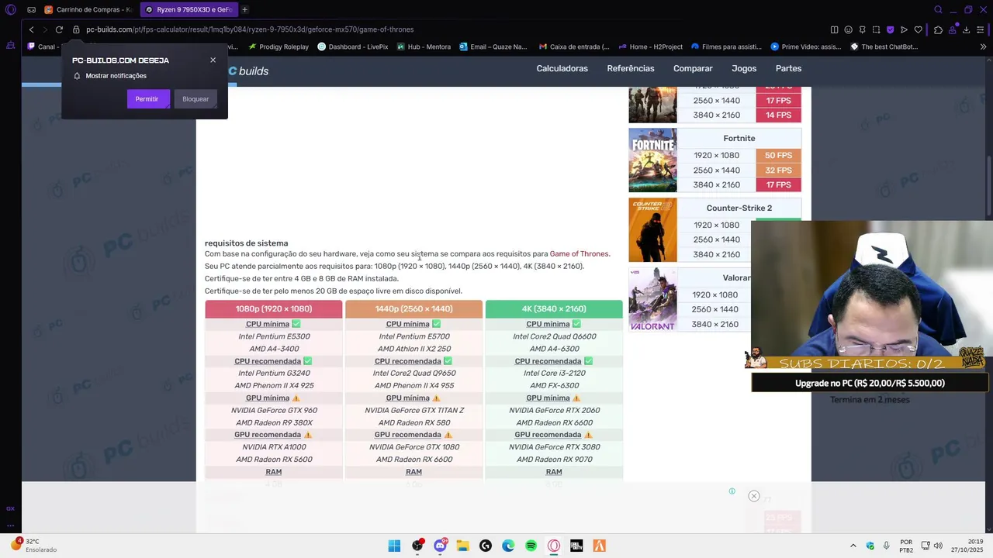Open the weather widget showing 32°C
Image resolution: width=993 pixels, height=558 pixels.
point(35,546)
